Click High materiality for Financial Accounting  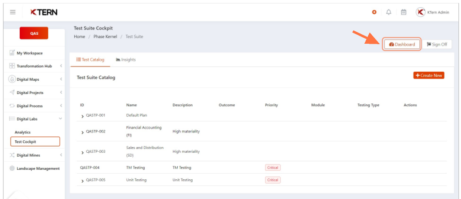click(186, 131)
